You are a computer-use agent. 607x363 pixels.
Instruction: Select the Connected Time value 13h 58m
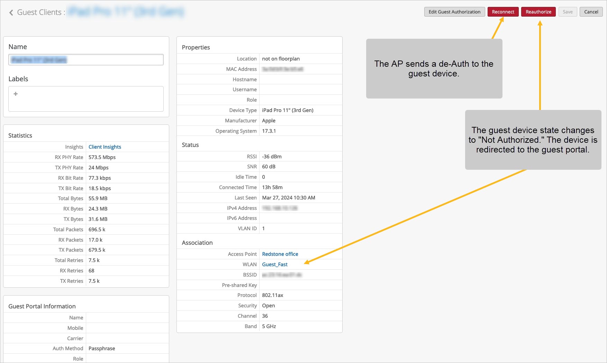272,187
